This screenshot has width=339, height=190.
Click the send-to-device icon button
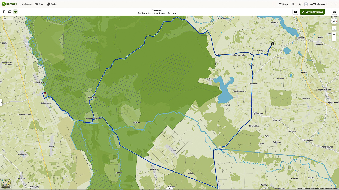(296, 12)
